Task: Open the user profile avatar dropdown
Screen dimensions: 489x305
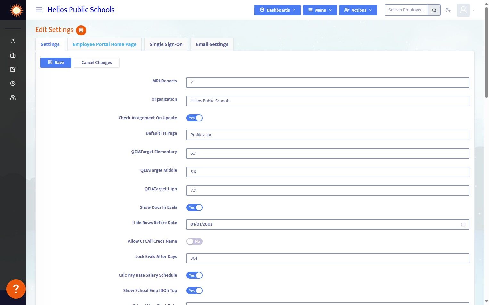Action: click(465, 10)
